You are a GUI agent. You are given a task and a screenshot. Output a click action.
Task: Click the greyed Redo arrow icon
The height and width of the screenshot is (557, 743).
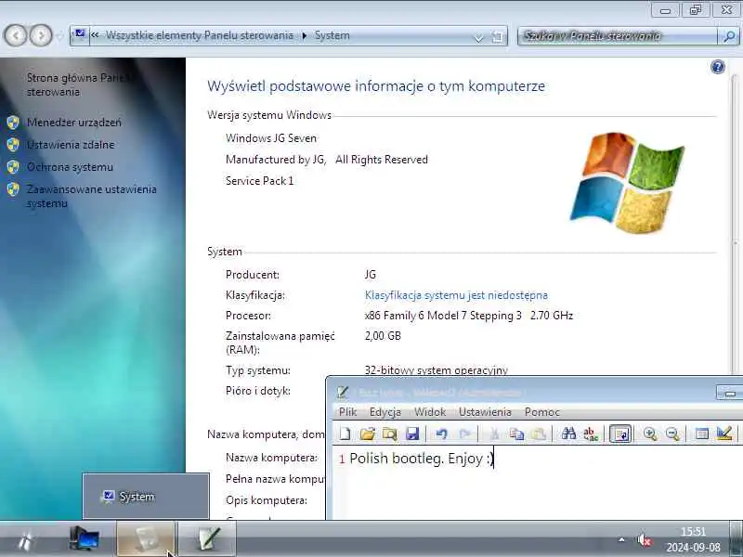(x=464, y=434)
